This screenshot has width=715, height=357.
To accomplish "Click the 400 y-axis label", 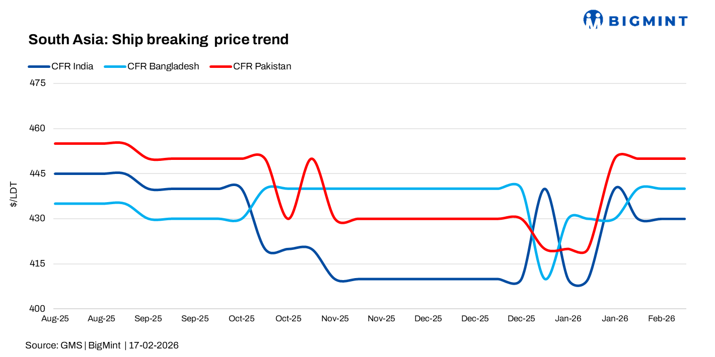I will pyautogui.click(x=38, y=309).
